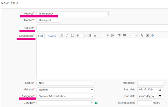Open the blue text formatting help icon
Viewport: 168px width, 107px height.
pos(153,35)
